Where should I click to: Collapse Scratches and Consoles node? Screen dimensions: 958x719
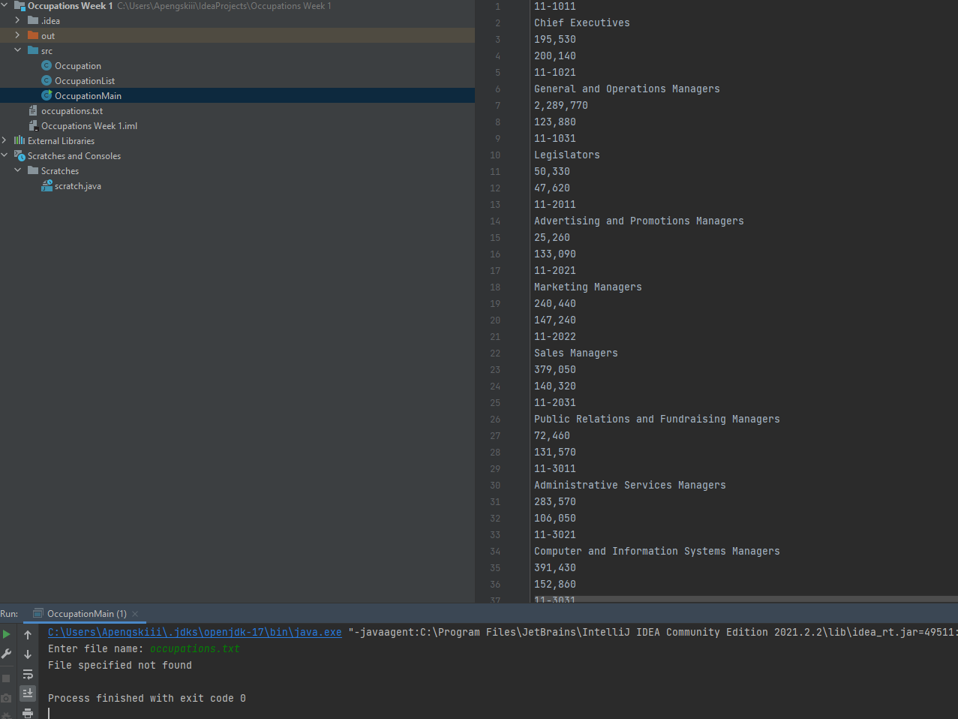(x=5, y=155)
